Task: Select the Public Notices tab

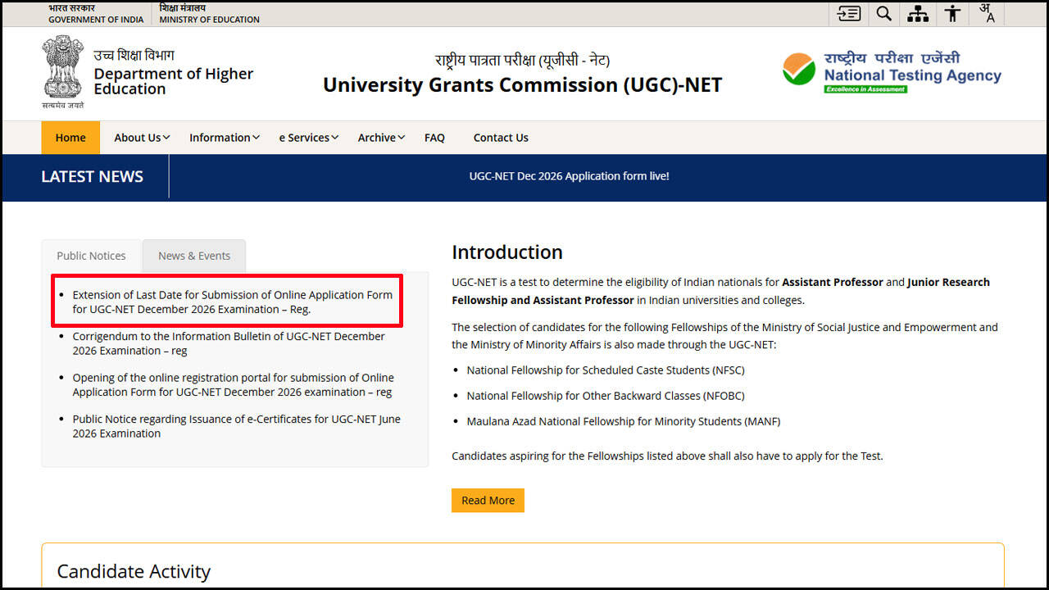Action: point(92,256)
